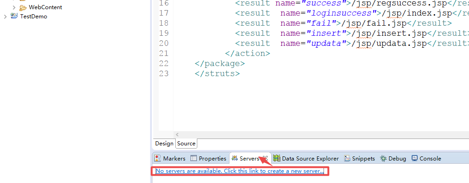Click the "insert" attribute value on line 19

point(326,33)
